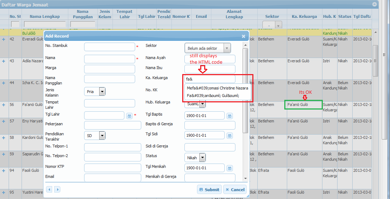The image size is (390, 199).
Task: Expand row 42 Everadi Gulö details
Action: (4, 39)
